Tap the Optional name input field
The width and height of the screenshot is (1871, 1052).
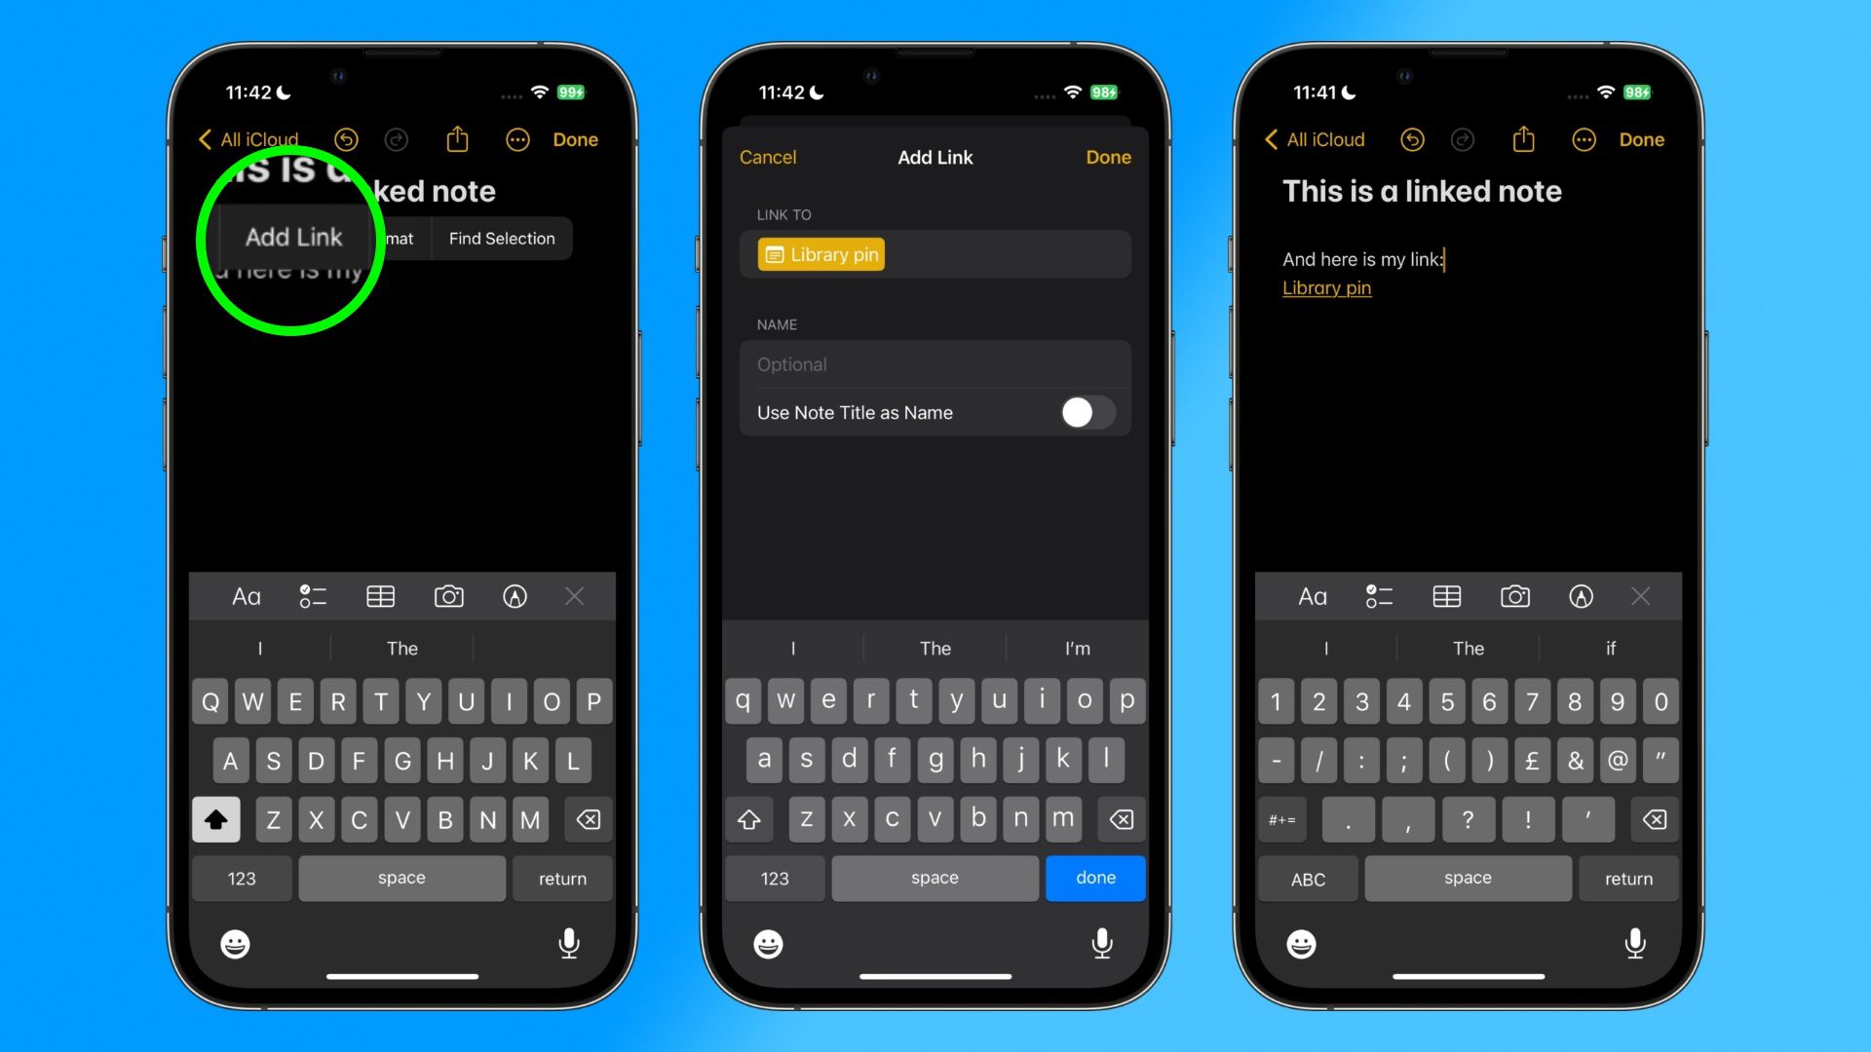935,363
